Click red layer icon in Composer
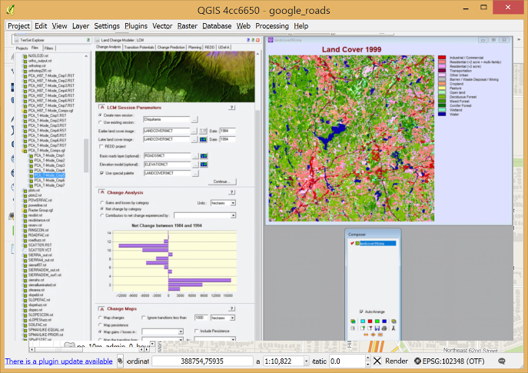The image size is (528, 373). pyautogui.click(x=370, y=321)
